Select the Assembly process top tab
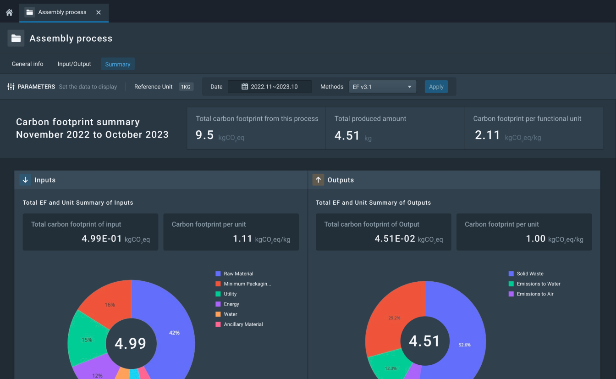 click(x=64, y=12)
